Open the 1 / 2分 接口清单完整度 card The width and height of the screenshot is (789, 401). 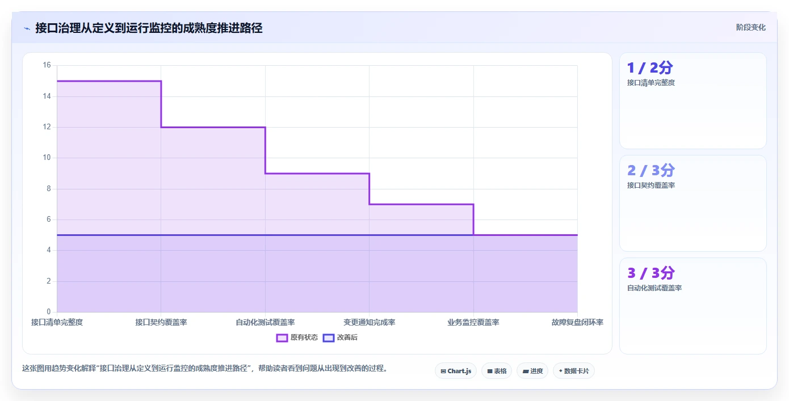693,100
